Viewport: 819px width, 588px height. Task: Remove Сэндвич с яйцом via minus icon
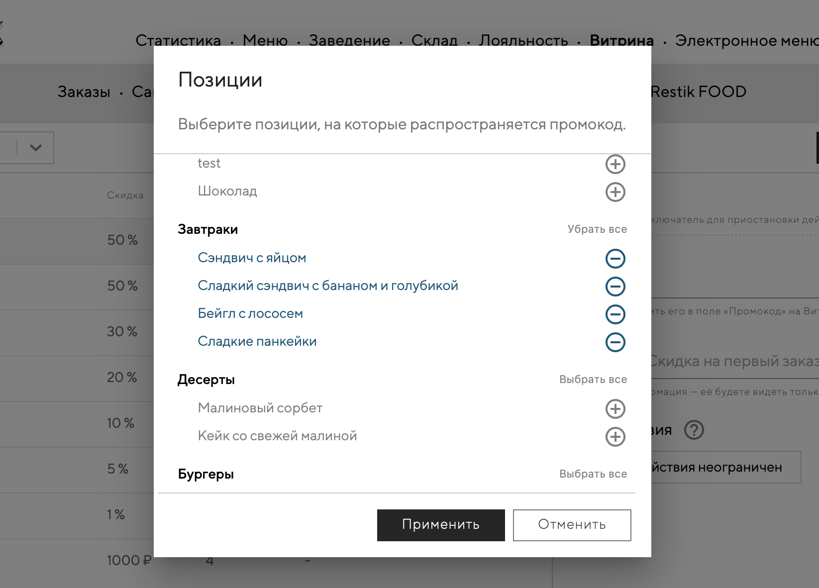pos(615,259)
